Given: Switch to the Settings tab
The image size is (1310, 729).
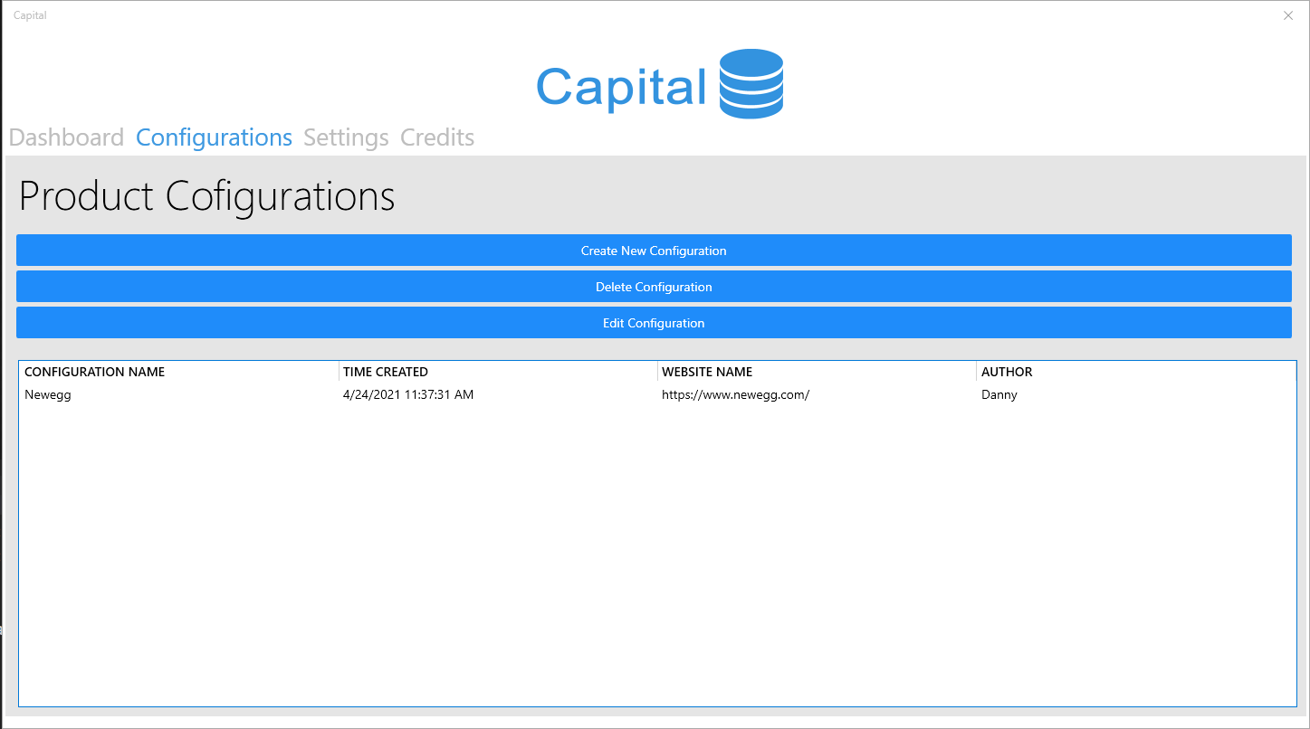Looking at the screenshot, I should point(346,137).
